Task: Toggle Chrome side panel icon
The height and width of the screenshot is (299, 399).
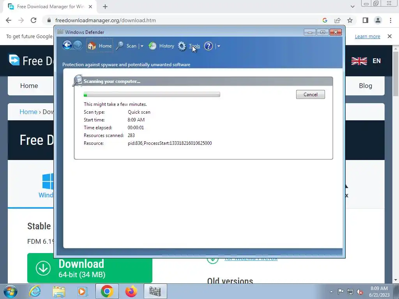Action: pos(365,20)
